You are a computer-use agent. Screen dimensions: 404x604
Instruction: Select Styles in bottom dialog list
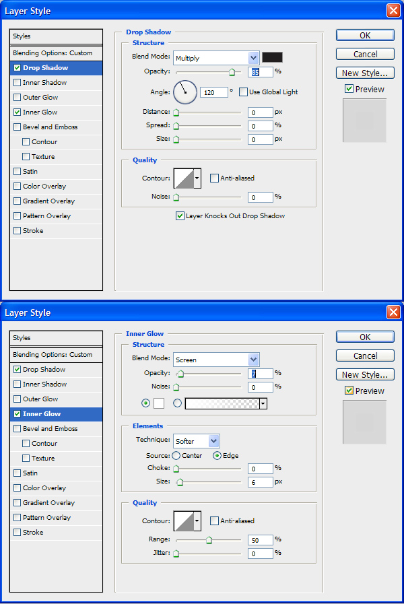click(x=57, y=338)
